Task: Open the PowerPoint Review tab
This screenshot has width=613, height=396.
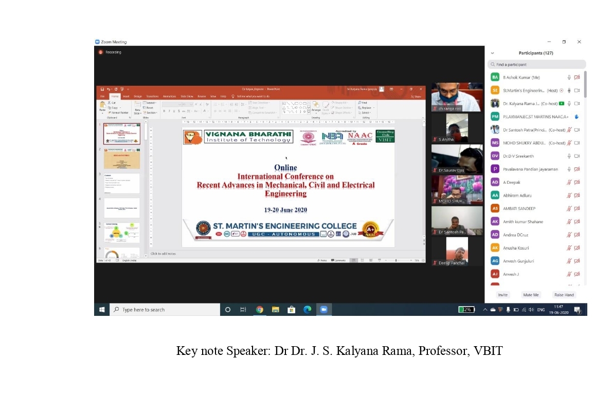Action: (202, 97)
